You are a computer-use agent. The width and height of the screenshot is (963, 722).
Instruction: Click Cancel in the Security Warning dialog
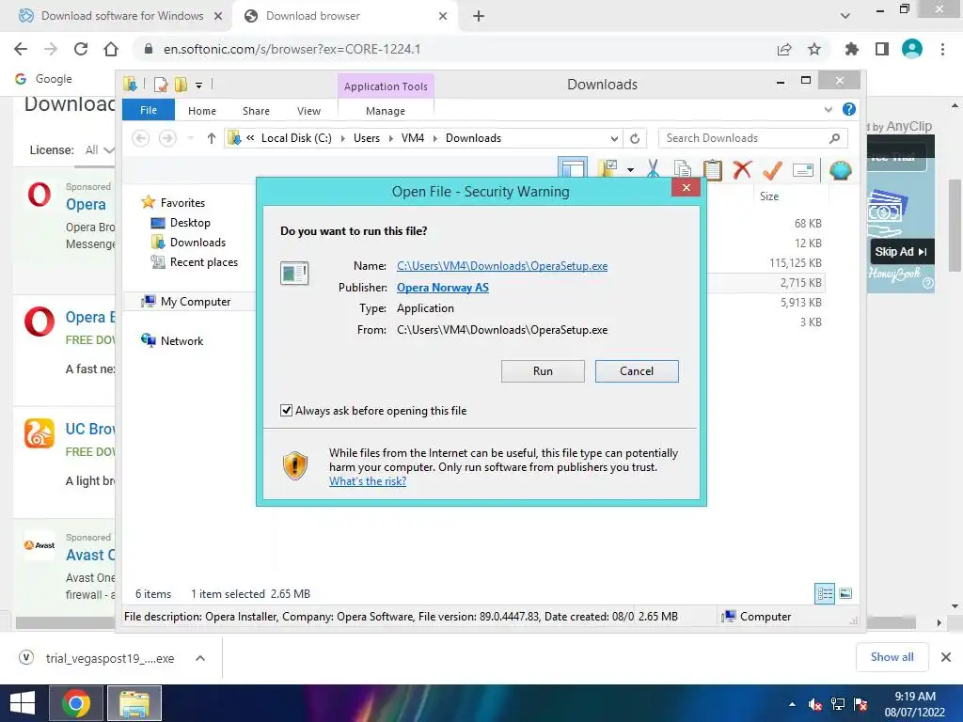637,371
